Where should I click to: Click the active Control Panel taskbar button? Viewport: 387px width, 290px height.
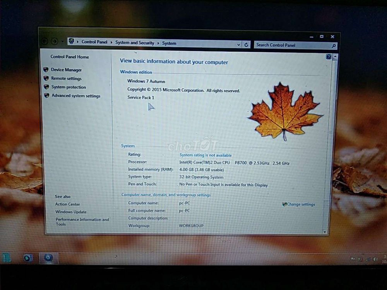pos(48,258)
